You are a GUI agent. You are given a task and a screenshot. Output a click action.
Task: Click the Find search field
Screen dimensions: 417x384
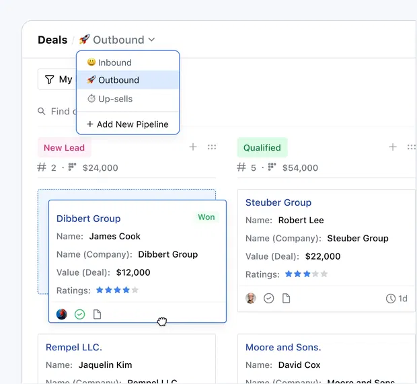(x=60, y=111)
